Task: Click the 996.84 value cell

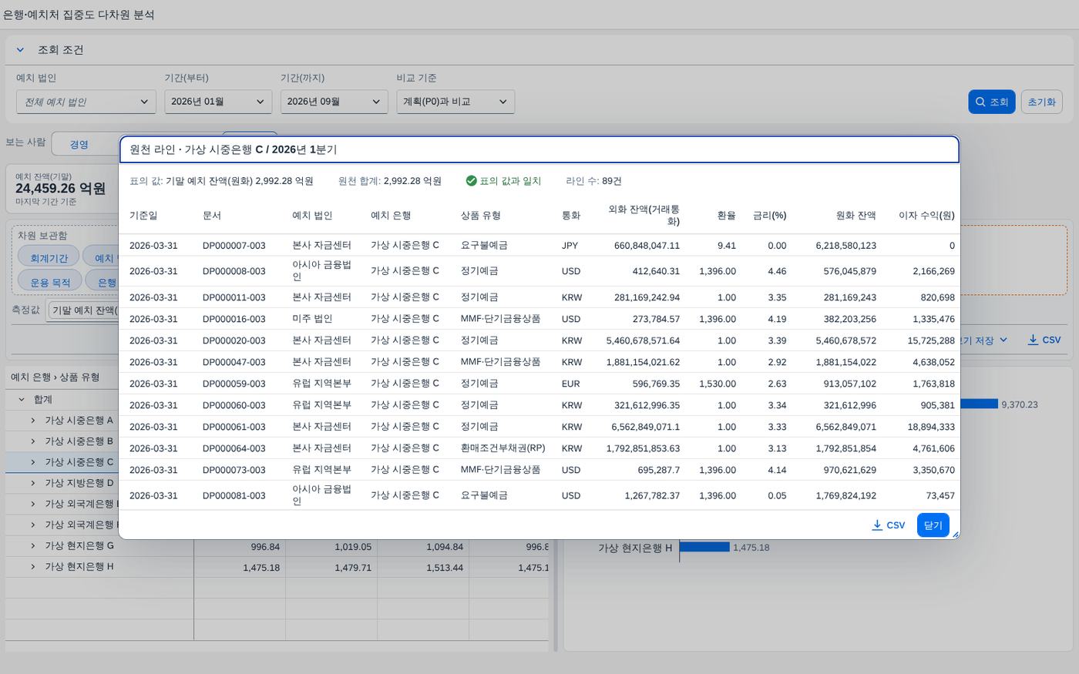Action: coord(240,546)
